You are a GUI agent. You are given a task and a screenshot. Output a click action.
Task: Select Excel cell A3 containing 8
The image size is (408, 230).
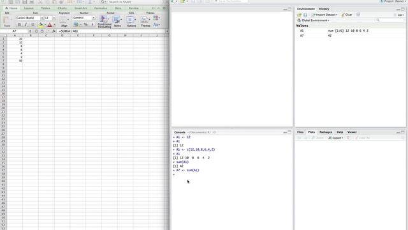pos(15,46)
